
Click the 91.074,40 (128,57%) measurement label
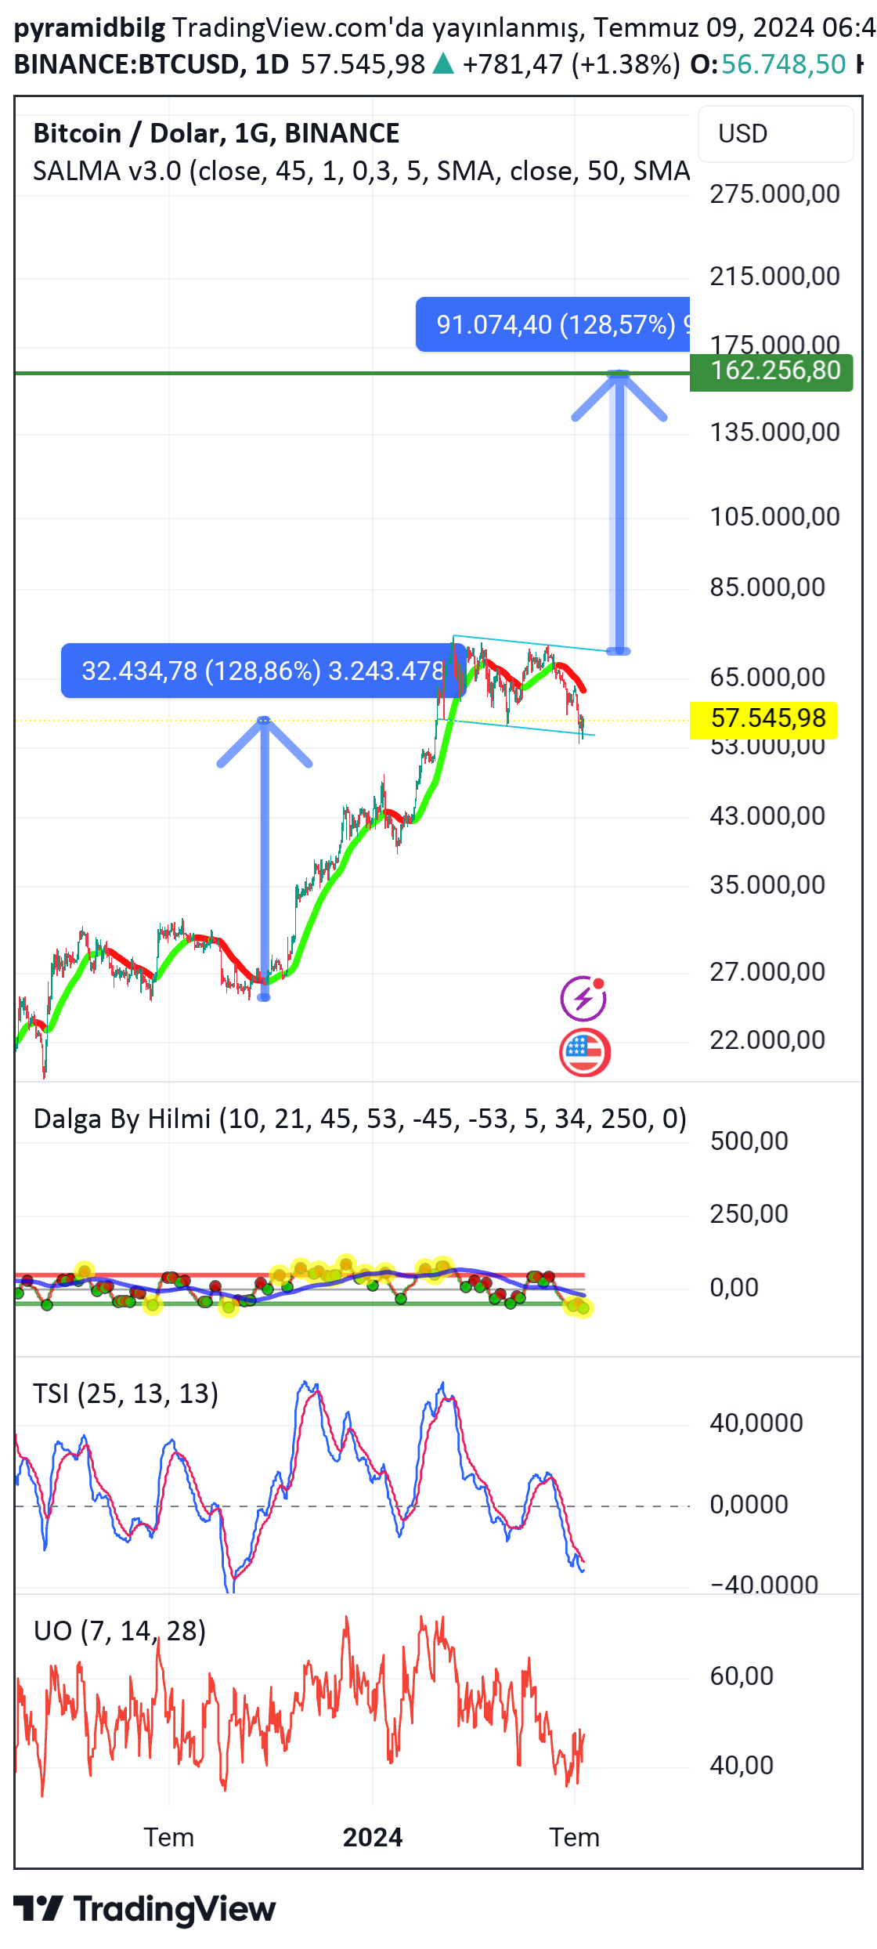(x=553, y=324)
